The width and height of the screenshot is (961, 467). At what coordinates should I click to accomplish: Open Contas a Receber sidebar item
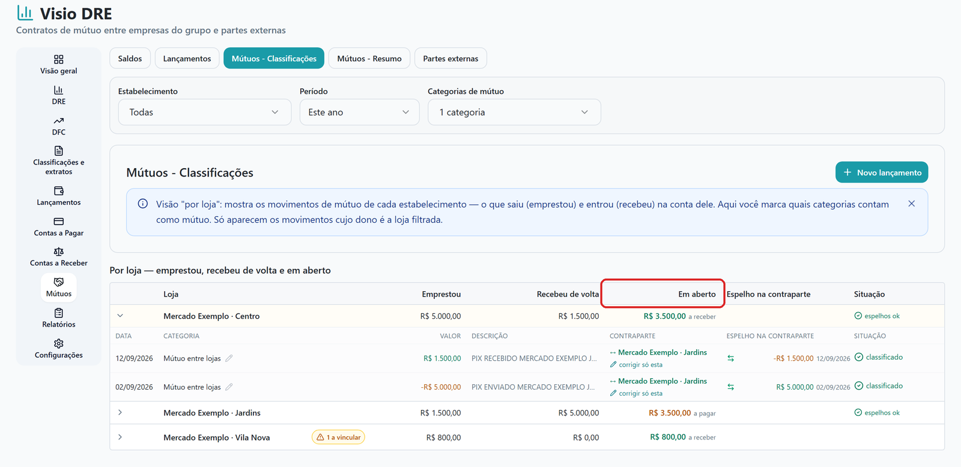tap(59, 257)
